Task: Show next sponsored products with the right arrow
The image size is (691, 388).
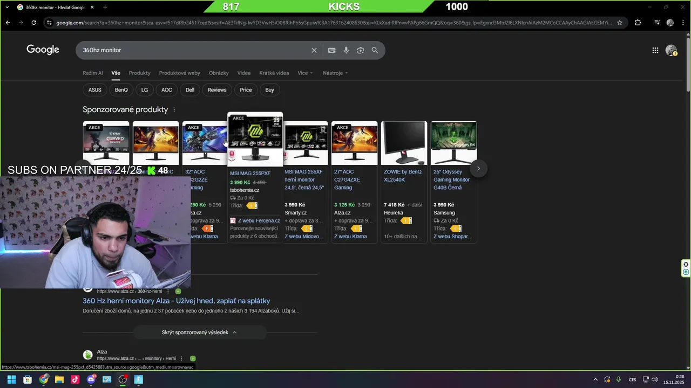Action: [x=478, y=168]
